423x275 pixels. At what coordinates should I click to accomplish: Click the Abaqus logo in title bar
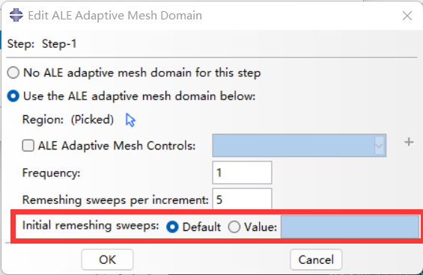(x=16, y=15)
